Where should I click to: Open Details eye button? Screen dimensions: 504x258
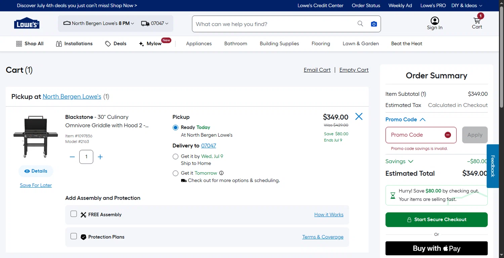pyautogui.click(x=36, y=171)
